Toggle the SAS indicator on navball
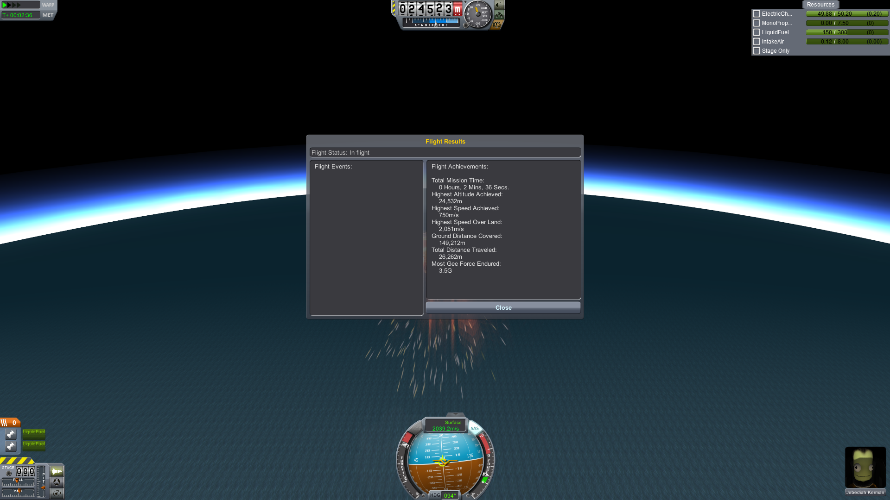The height and width of the screenshot is (500, 890). coord(474,429)
